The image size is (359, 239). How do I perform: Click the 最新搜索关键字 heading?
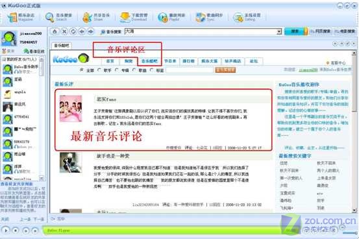tap(295, 156)
